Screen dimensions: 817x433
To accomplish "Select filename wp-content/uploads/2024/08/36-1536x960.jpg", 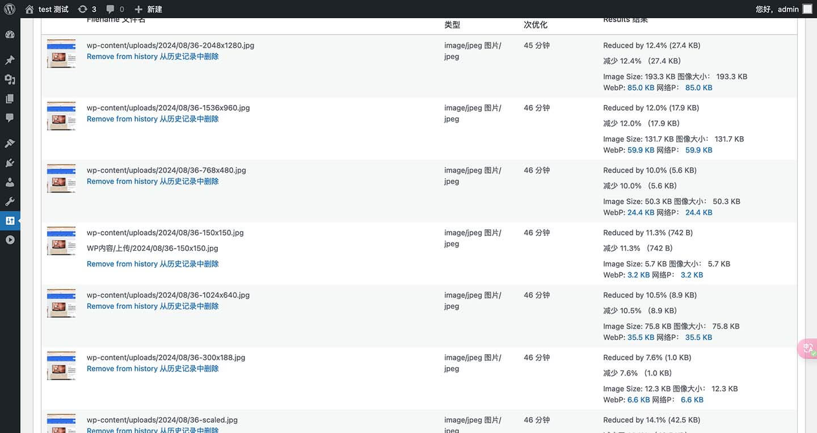I will pyautogui.click(x=168, y=108).
